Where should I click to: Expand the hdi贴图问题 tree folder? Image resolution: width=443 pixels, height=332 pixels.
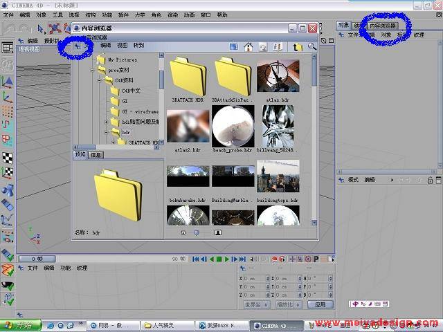(x=106, y=122)
